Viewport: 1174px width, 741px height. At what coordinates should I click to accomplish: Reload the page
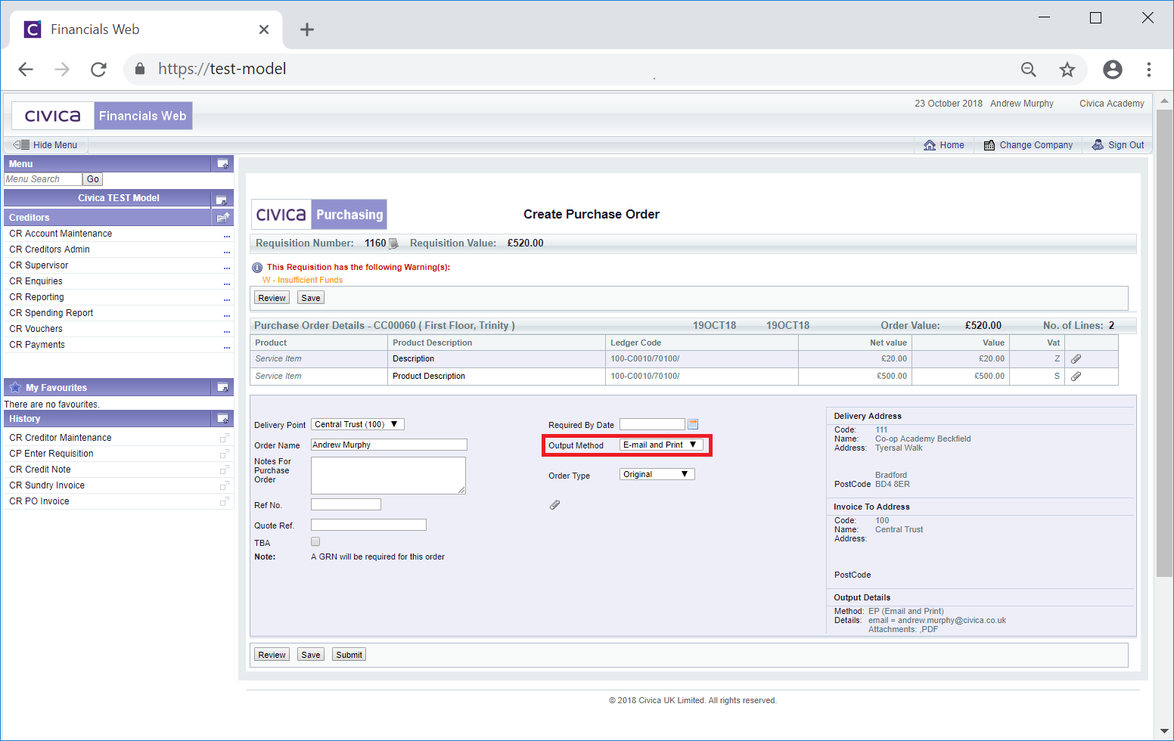tap(98, 70)
